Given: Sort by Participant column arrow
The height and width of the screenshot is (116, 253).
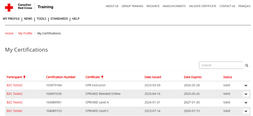Looking at the screenshot, I should point(24,77).
